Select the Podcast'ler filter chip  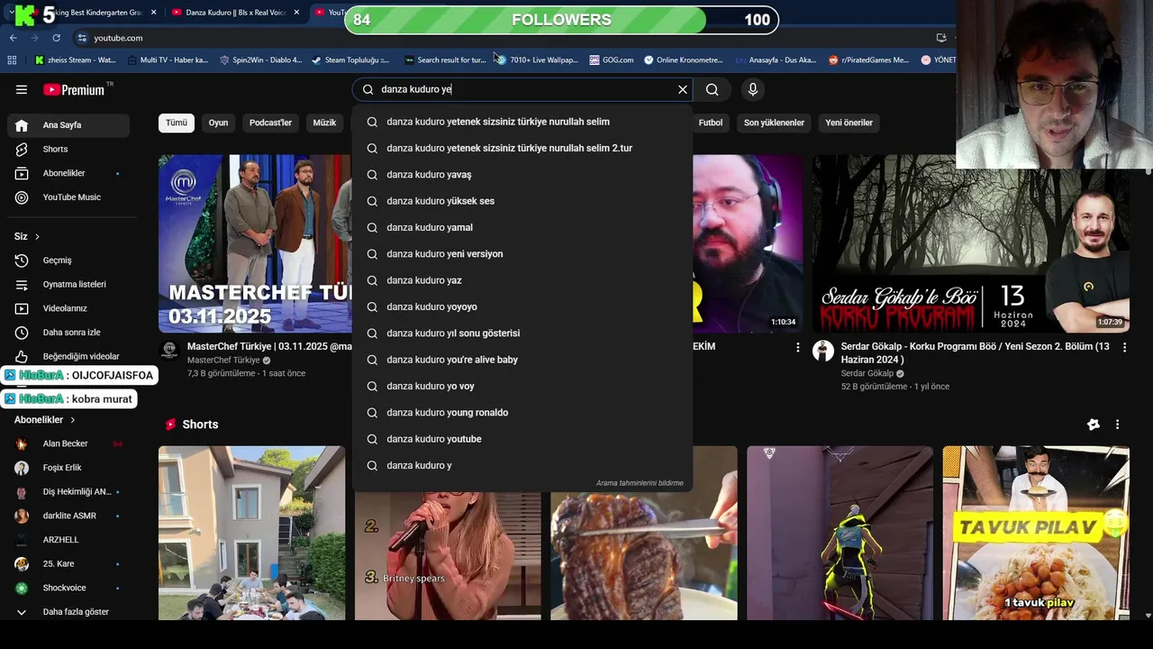pyautogui.click(x=270, y=123)
